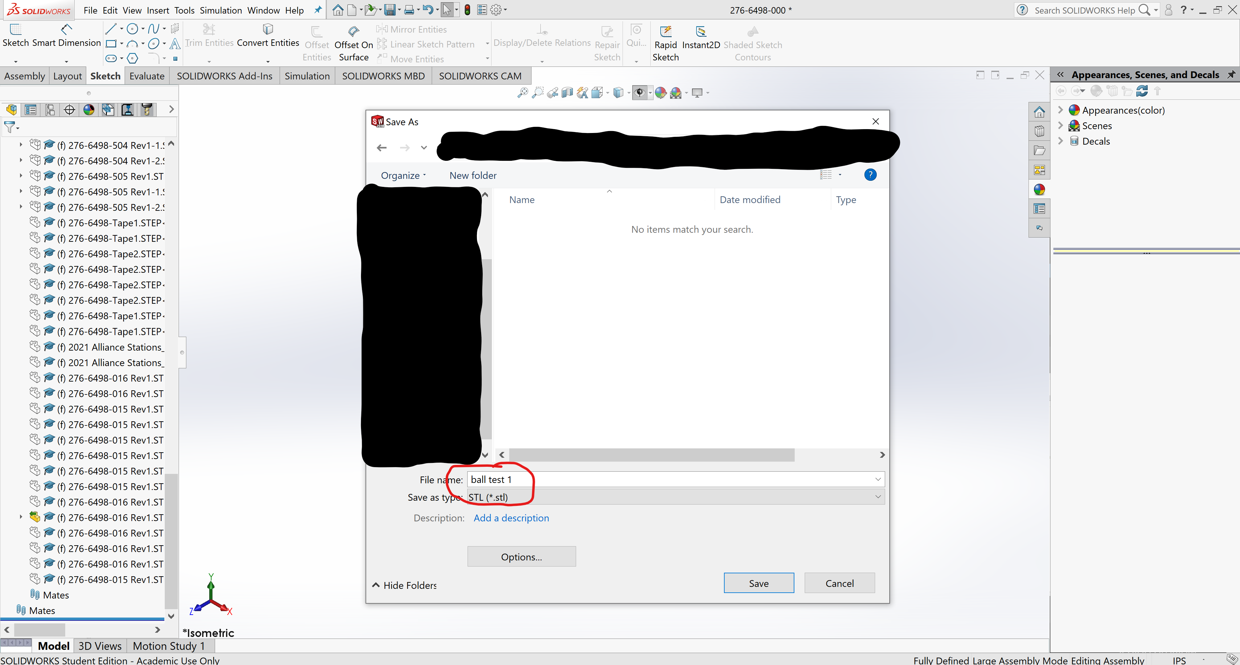
Task: Open the Organize dropdown menu
Action: (x=403, y=176)
